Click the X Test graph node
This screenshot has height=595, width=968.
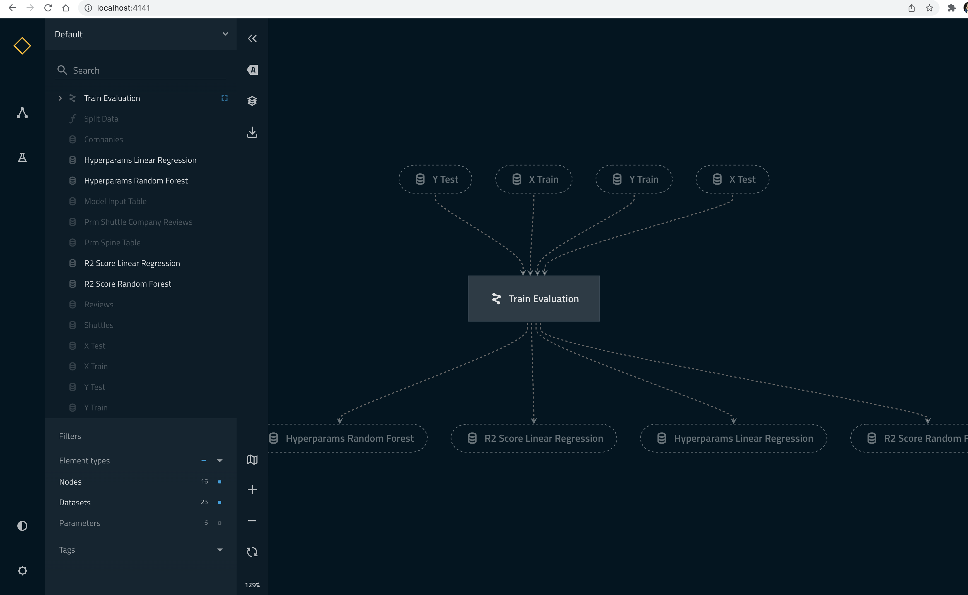732,179
